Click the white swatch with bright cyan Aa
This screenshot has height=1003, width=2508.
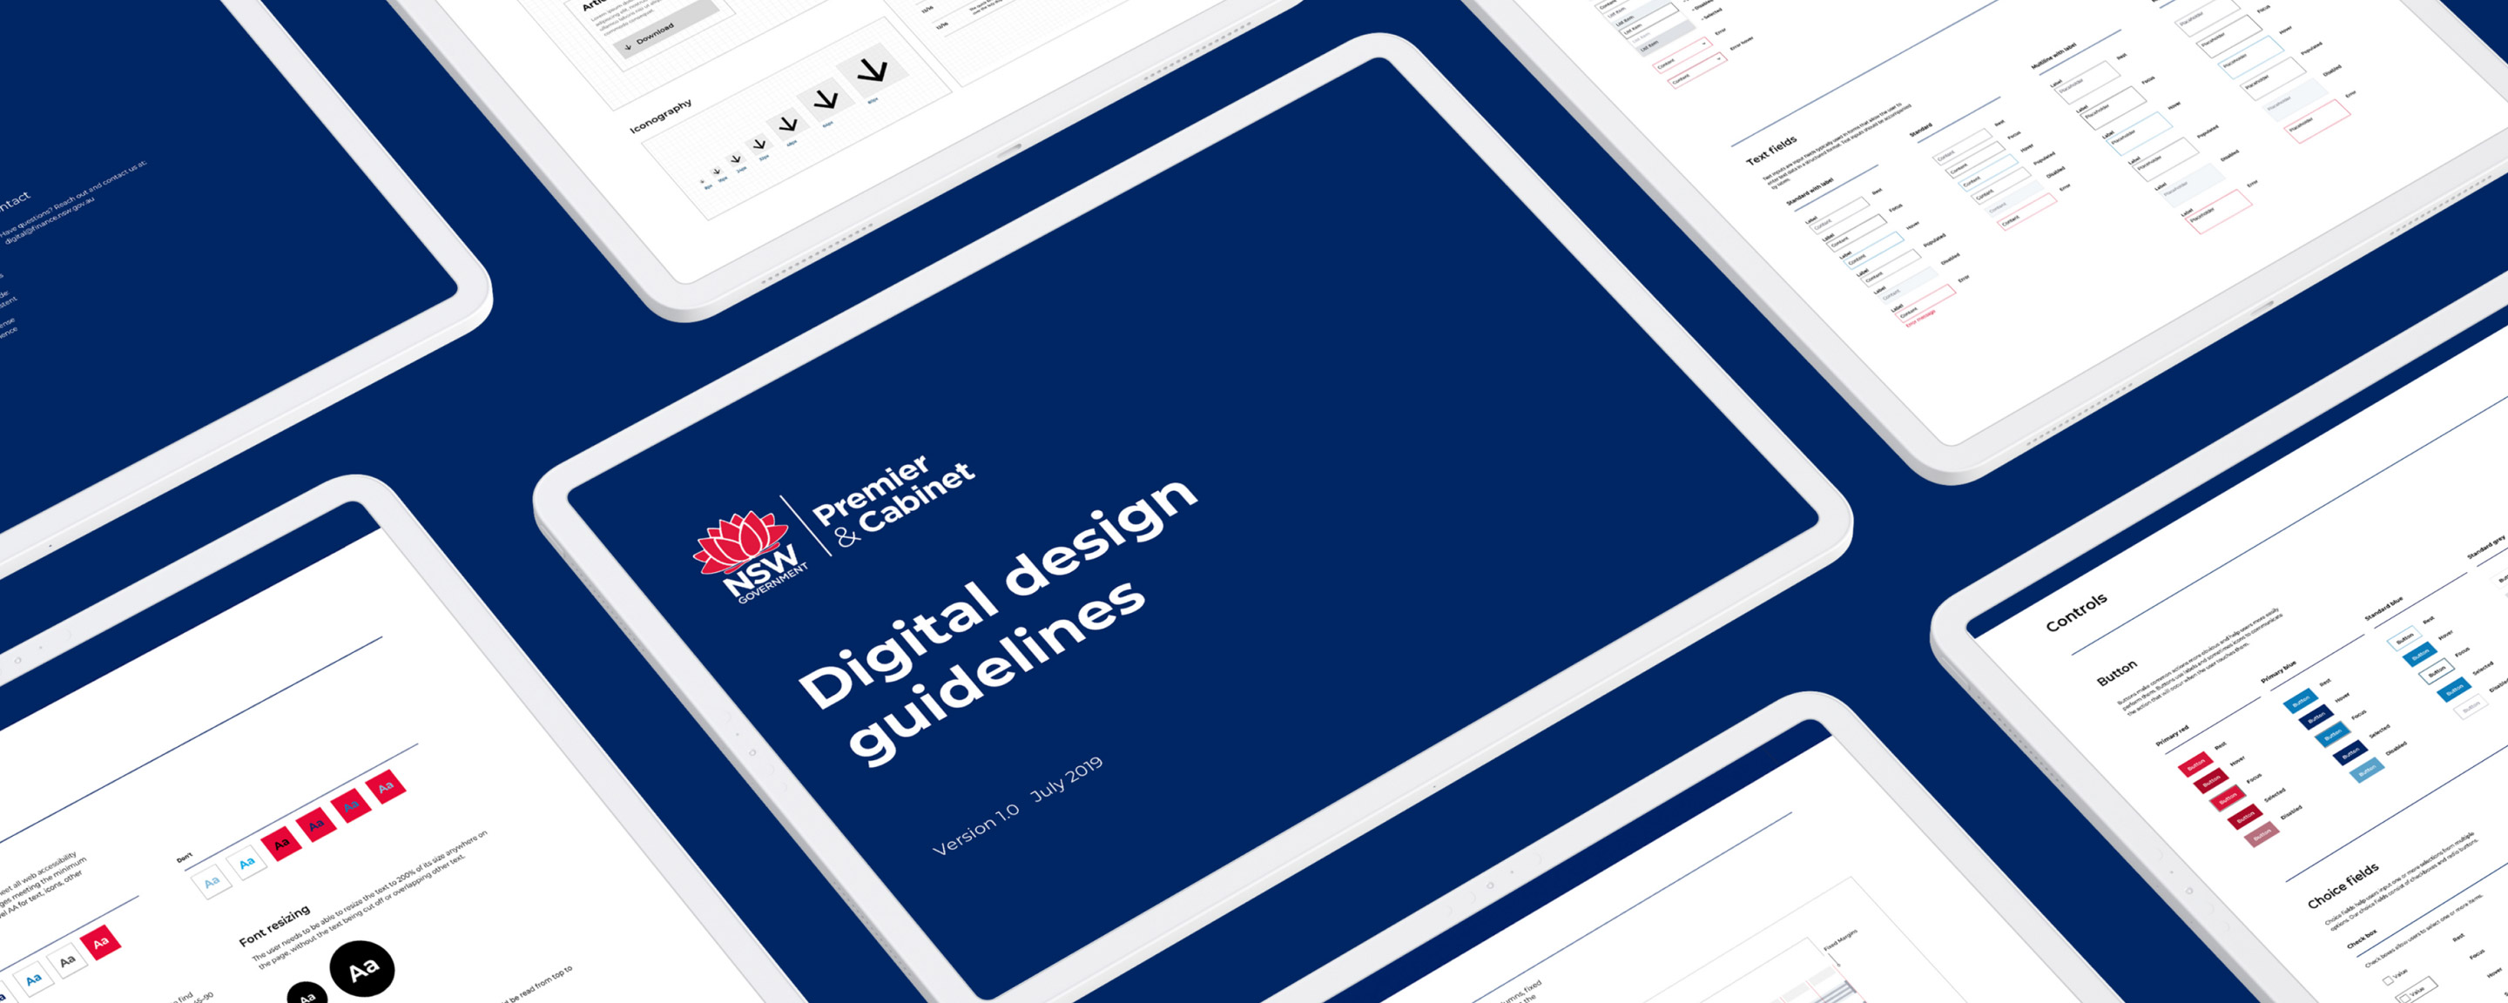247,863
